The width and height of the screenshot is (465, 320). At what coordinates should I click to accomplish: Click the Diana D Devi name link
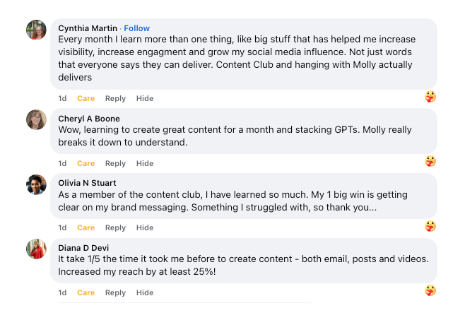(x=83, y=248)
